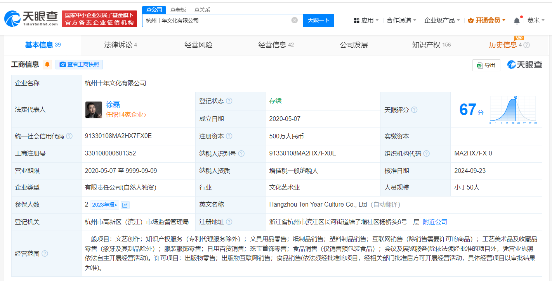Click the help icon next to 天眼评分
Screen dimensions: 552x281
pos(414,110)
